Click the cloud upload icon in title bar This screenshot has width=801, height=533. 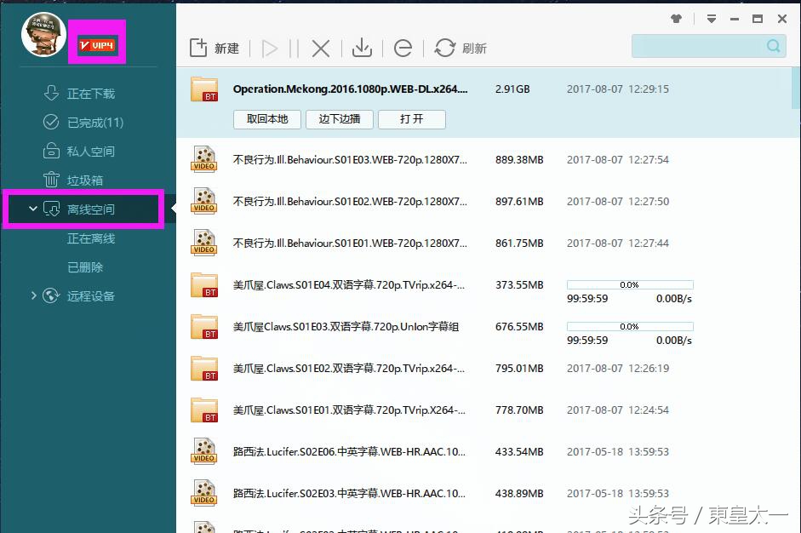(x=674, y=16)
